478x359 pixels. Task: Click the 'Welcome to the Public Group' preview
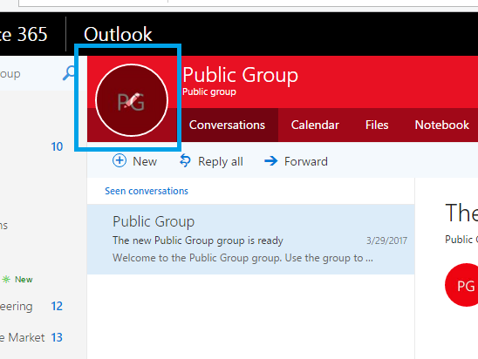242,258
